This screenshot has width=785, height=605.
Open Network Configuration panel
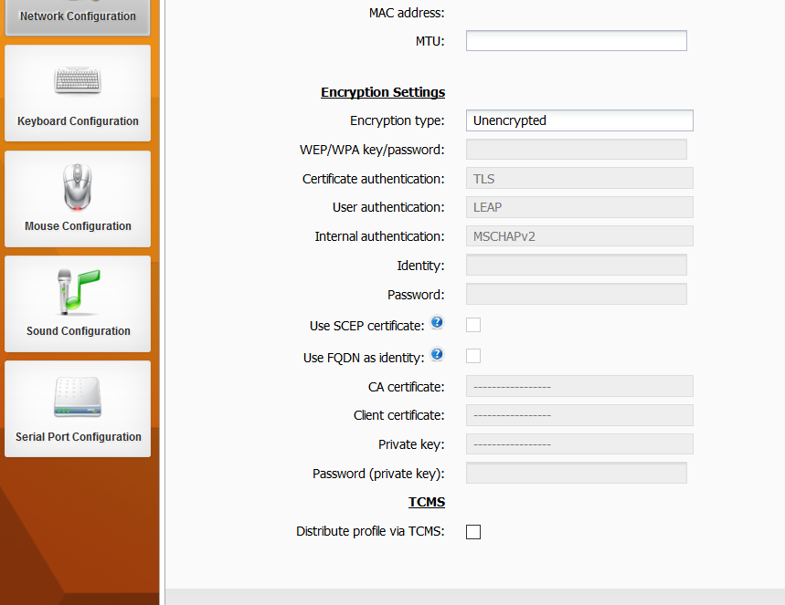pos(78,16)
